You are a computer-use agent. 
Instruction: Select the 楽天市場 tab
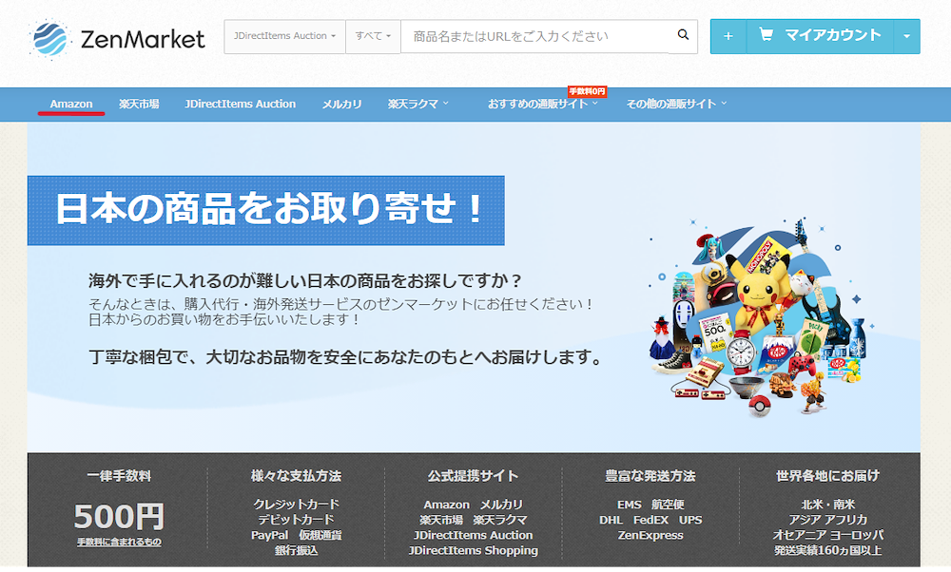pyautogui.click(x=139, y=104)
